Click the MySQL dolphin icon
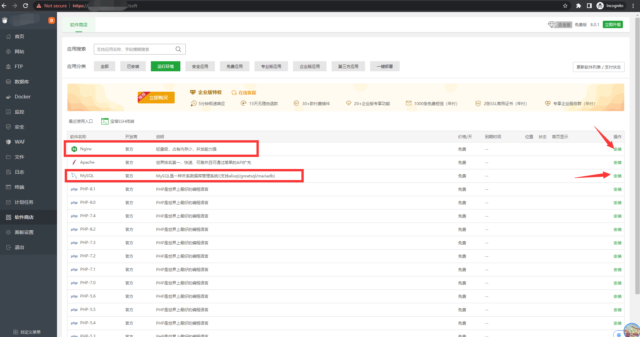This screenshot has width=640, height=337. (74, 176)
